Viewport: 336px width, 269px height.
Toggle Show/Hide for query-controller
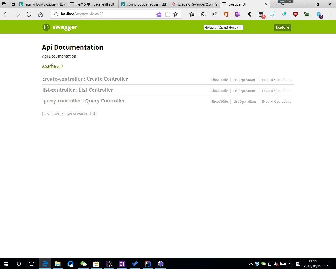click(219, 102)
